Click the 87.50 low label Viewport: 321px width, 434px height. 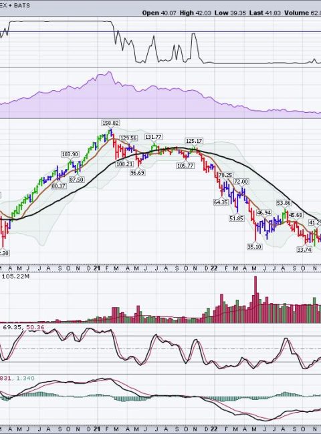click(76, 180)
